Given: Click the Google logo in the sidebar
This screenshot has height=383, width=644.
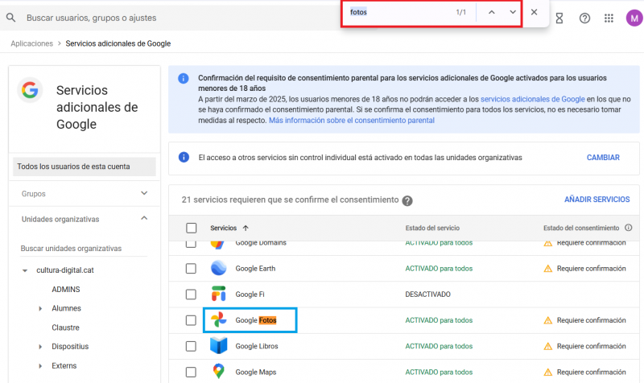Looking at the screenshot, I should point(30,90).
